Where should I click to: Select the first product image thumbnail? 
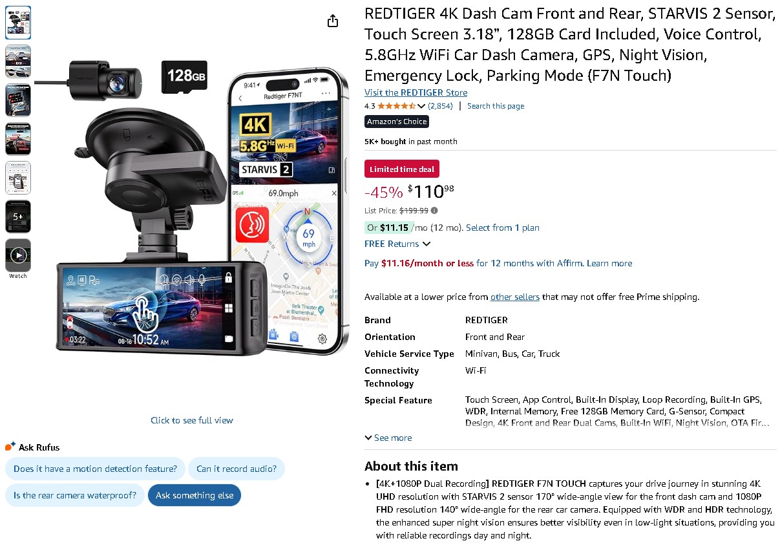pyautogui.click(x=18, y=23)
